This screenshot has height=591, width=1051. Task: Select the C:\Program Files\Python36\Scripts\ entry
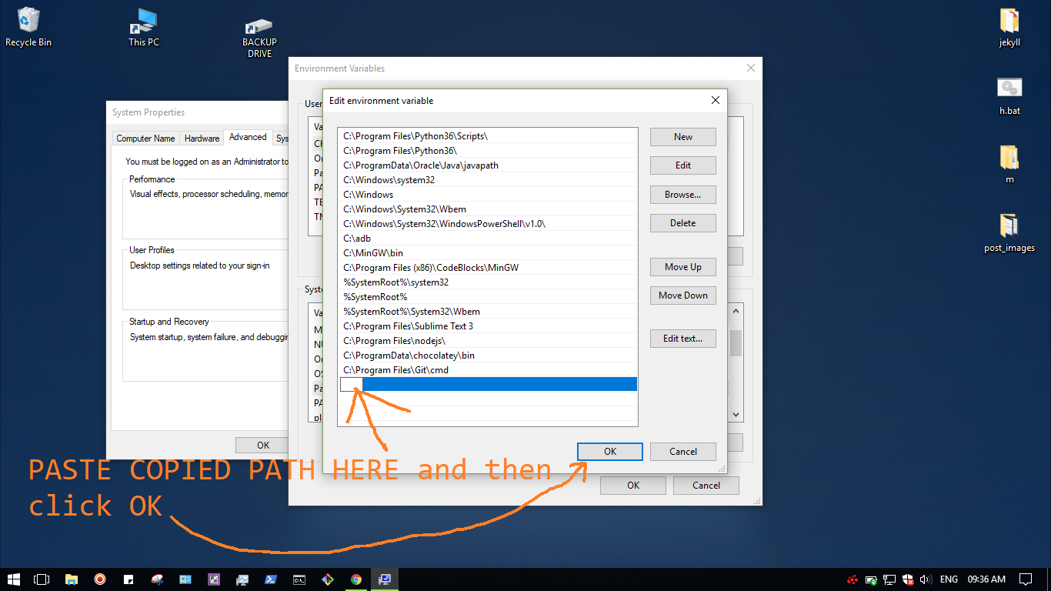(x=489, y=136)
